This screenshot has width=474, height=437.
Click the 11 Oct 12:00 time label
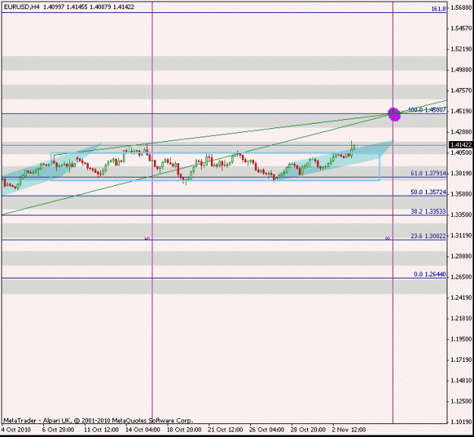pyautogui.click(x=101, y=429)
